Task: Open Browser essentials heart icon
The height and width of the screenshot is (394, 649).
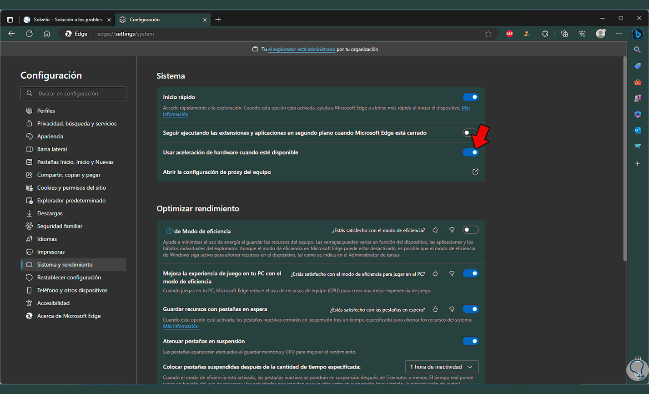Action: coord(582,34)
